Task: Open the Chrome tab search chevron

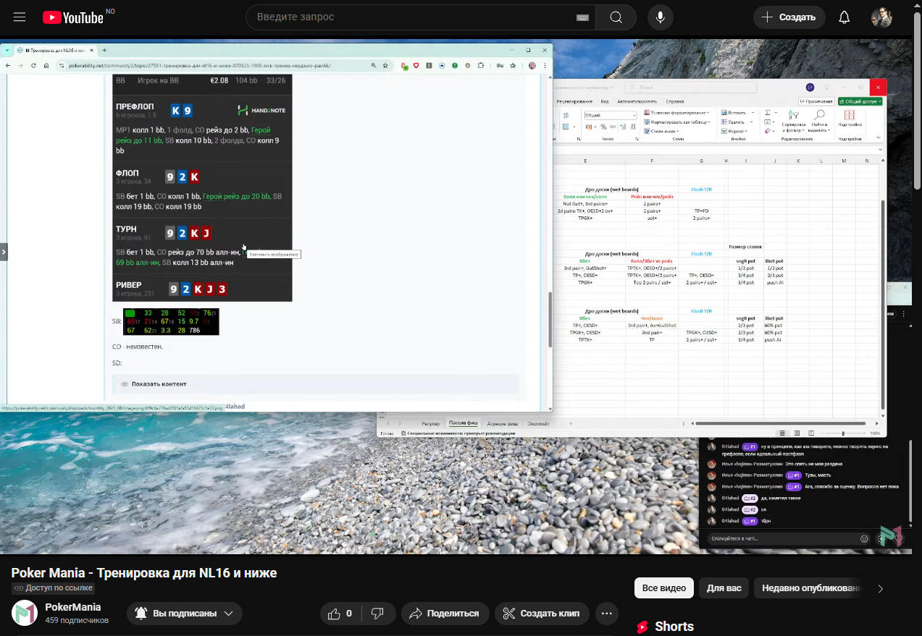Action: point(7,51)
